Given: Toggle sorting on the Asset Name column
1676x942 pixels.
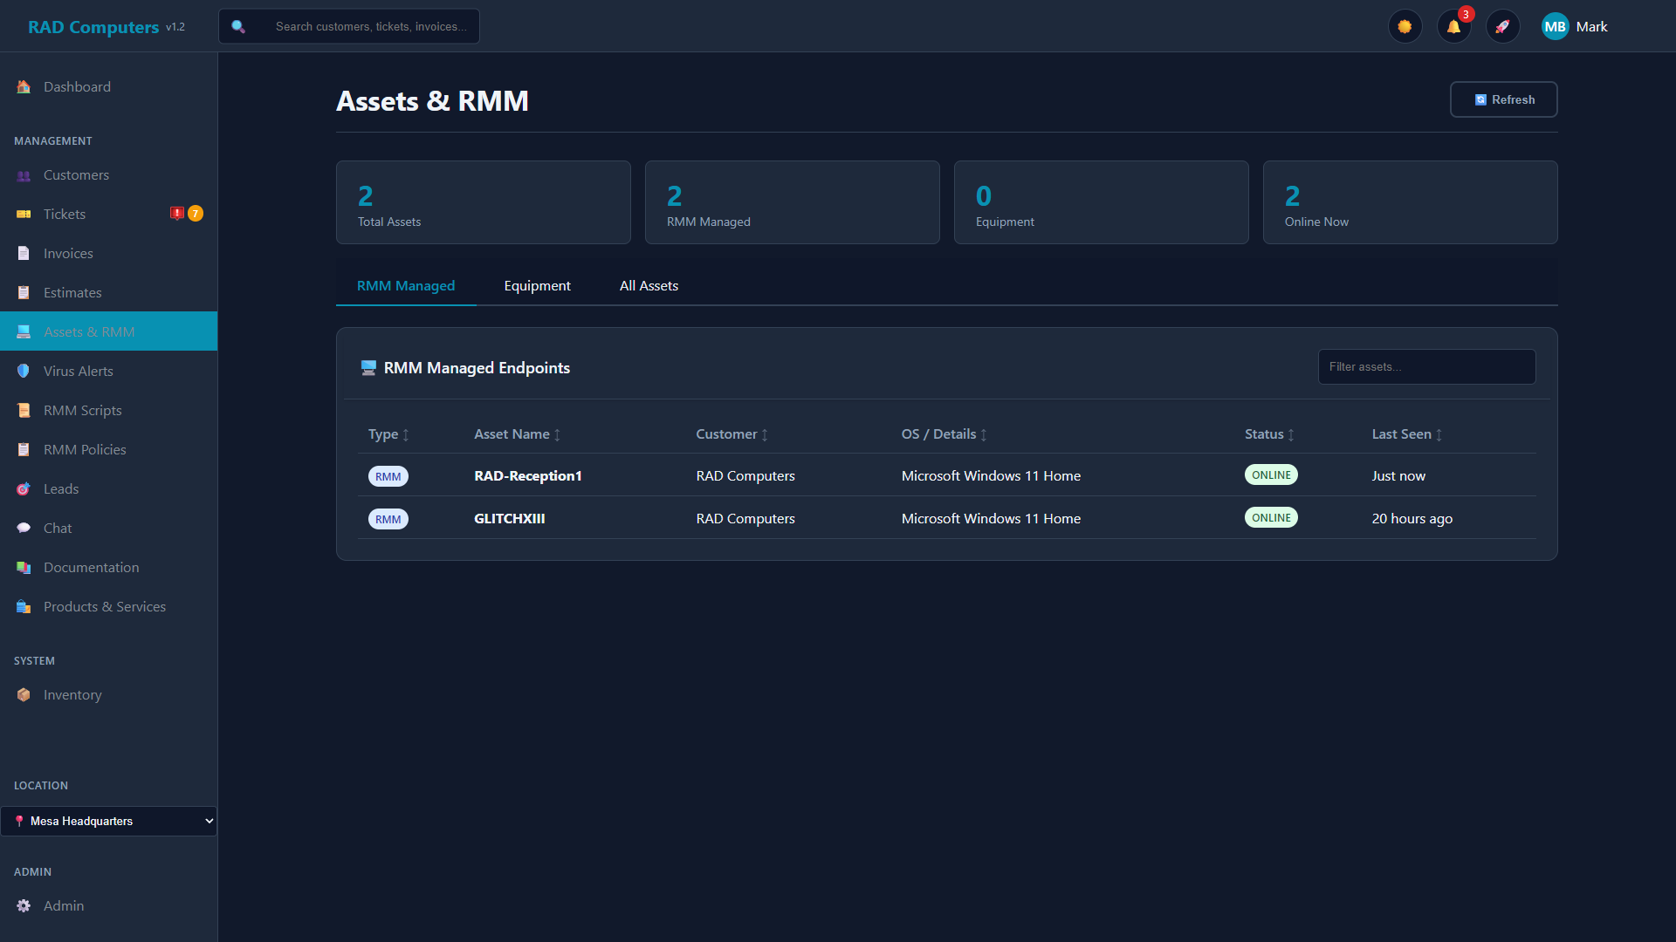Looking at the screenshot, I should coord(559,434).
